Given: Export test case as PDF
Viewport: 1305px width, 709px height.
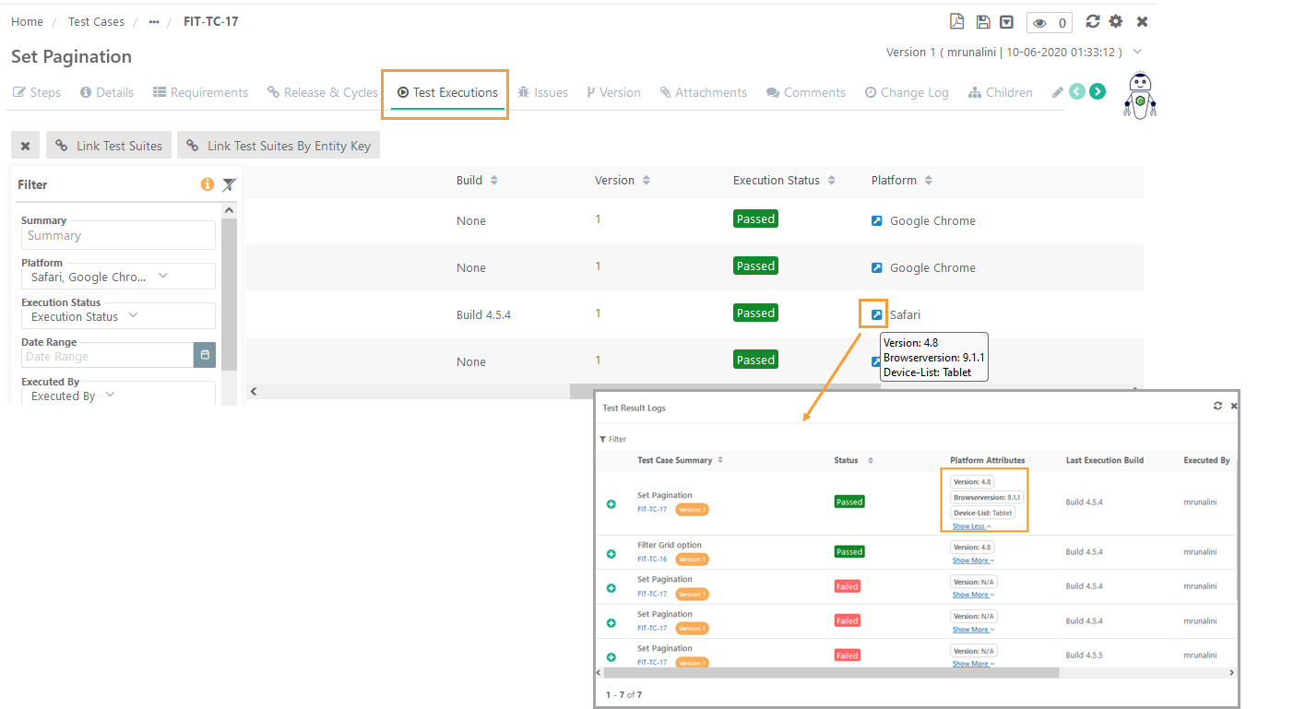Looking at the screenshot, I should [957, 22].
